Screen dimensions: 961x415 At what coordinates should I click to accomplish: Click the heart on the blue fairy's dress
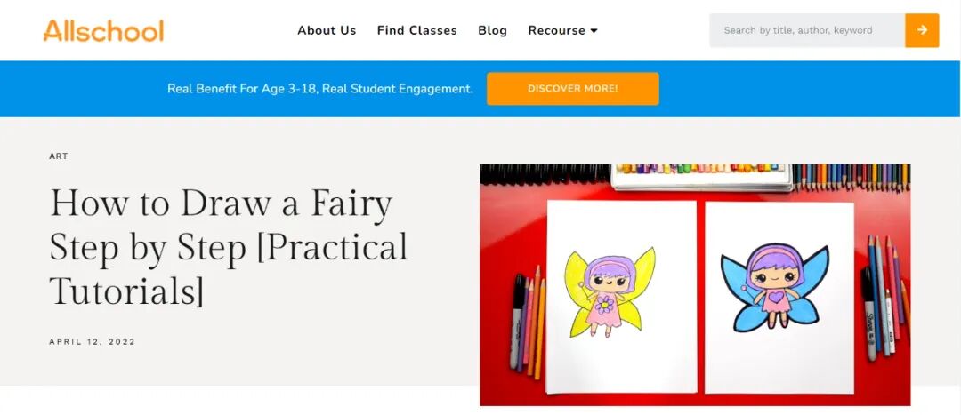tap(775, 297)
